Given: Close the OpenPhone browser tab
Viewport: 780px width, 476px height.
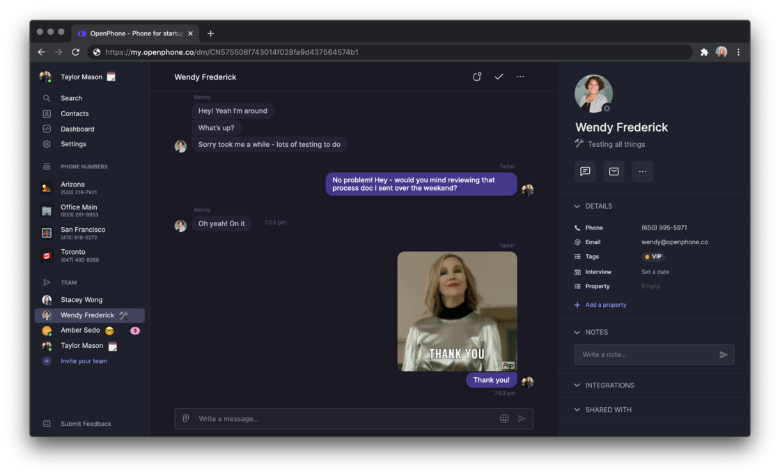Looking at the screenshot, I should [x=191, y=33].
